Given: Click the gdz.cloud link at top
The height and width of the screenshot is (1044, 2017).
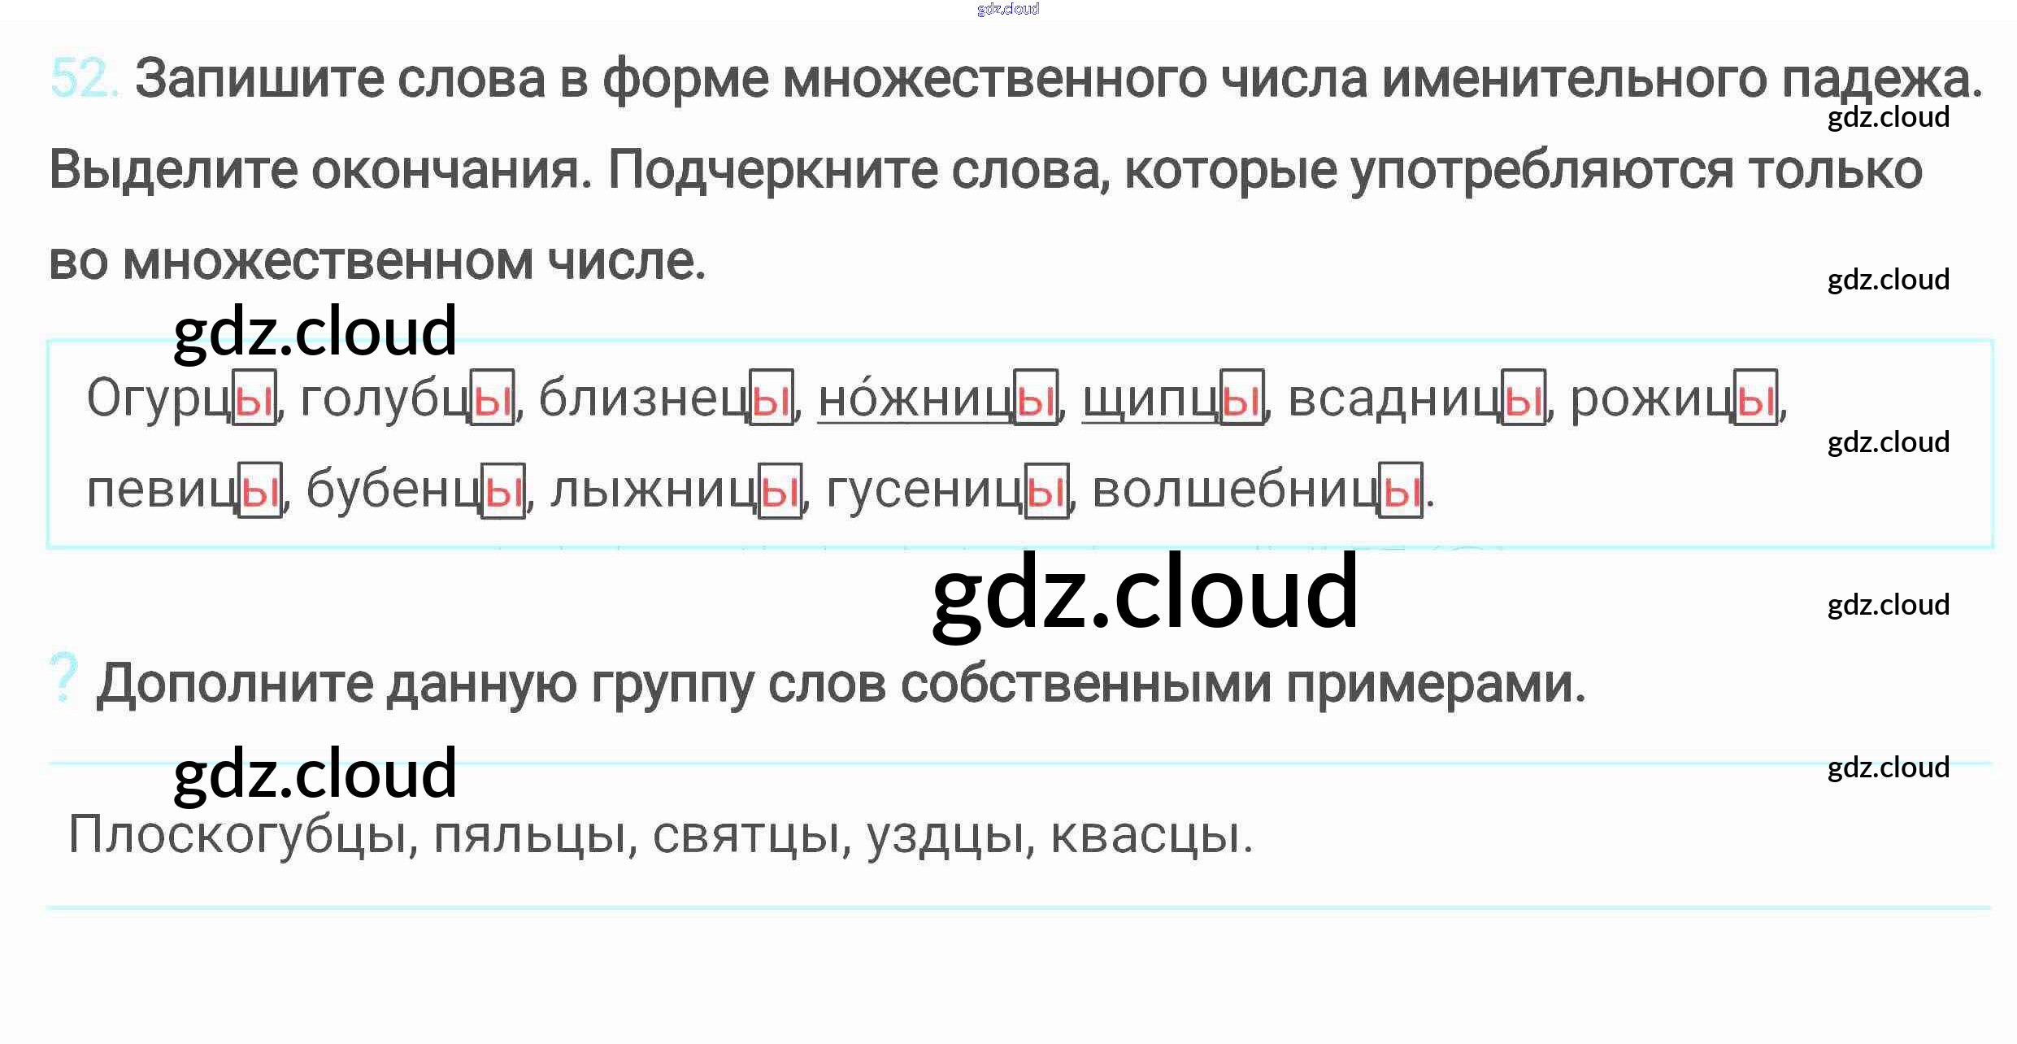Looking at the screenshot, I should point(1008,9).
